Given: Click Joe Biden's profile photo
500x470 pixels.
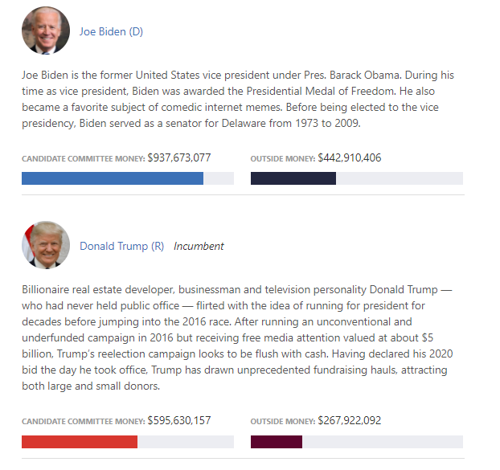Looking at the screenshot, I should coord(46,31).
